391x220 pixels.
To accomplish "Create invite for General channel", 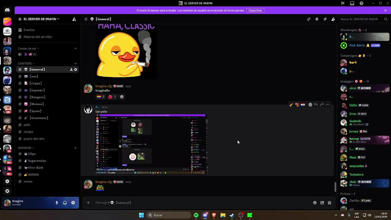I will click(x=71, y=69).
